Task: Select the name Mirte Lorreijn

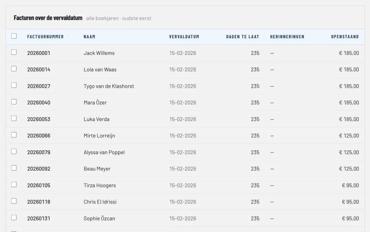Action: click(x=99, y=136)
